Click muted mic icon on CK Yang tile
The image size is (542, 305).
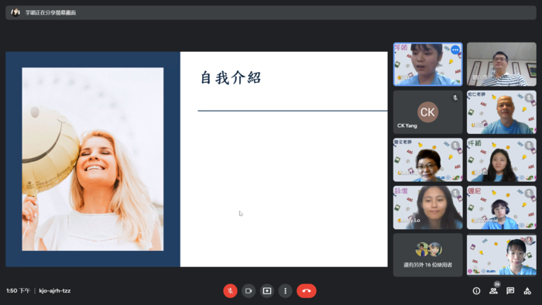coord(455,98)
